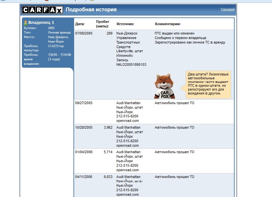
Task: Click the Дата column header
Action: (x=80, y=24)
